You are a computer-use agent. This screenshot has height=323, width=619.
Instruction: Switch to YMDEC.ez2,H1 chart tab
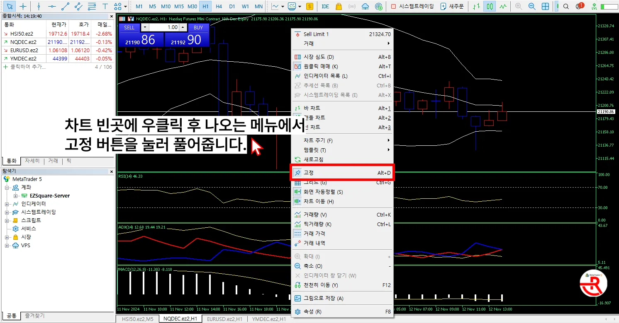[x=269, y=319]
